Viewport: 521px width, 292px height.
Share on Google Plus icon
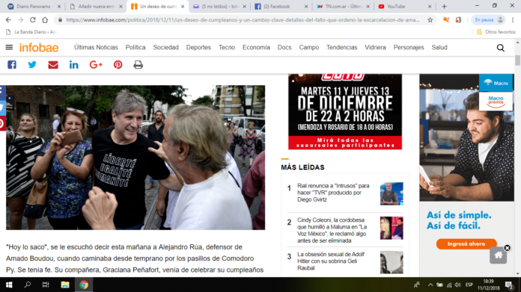pyautogui.click(x=96, y=65)
